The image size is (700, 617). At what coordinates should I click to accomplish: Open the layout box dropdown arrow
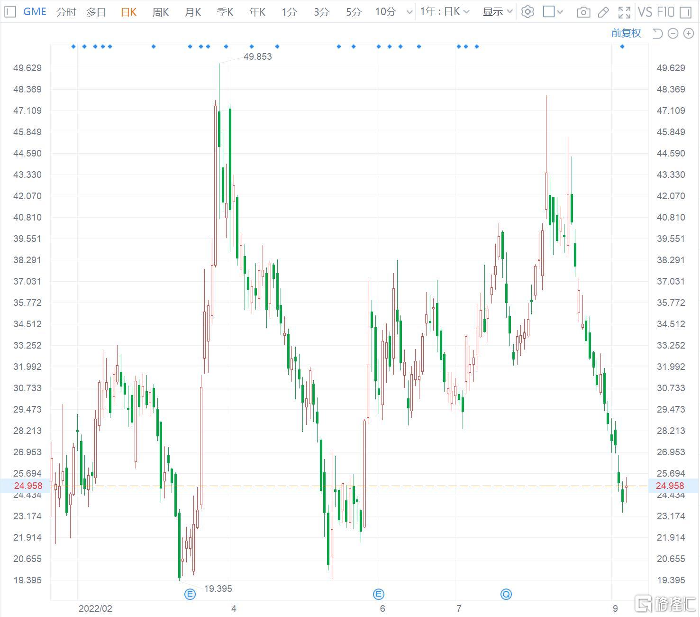pyautogui.click(x=560, y=12)
